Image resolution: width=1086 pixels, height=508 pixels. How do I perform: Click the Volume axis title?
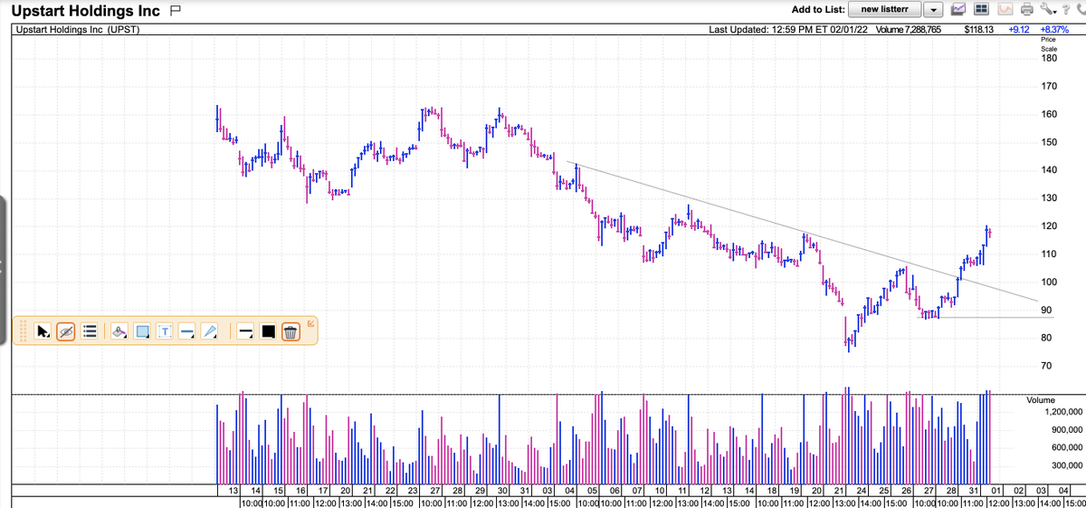click(1041, 400)
